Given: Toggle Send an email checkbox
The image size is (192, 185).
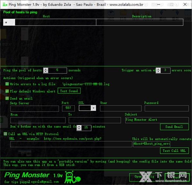Looking at the screenshot, I should 7,98.
